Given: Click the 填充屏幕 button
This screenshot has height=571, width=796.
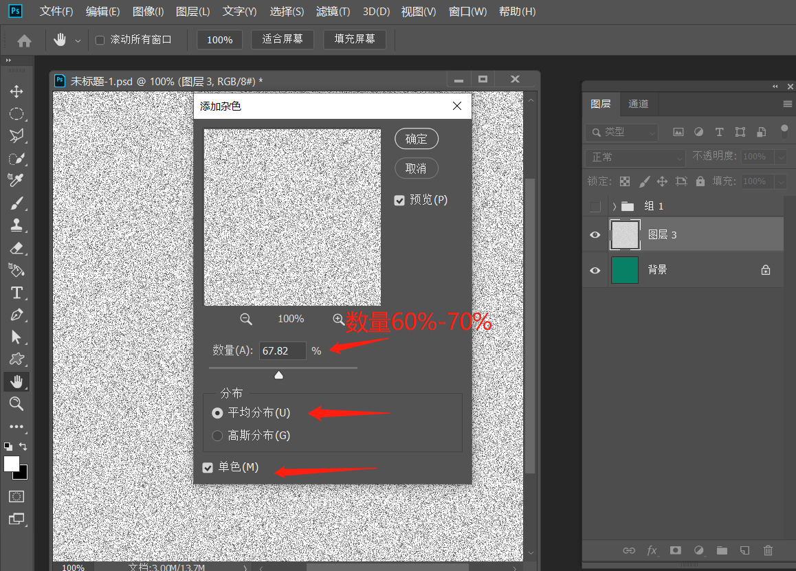Looking at the screenshot, I should coord(354,40).
